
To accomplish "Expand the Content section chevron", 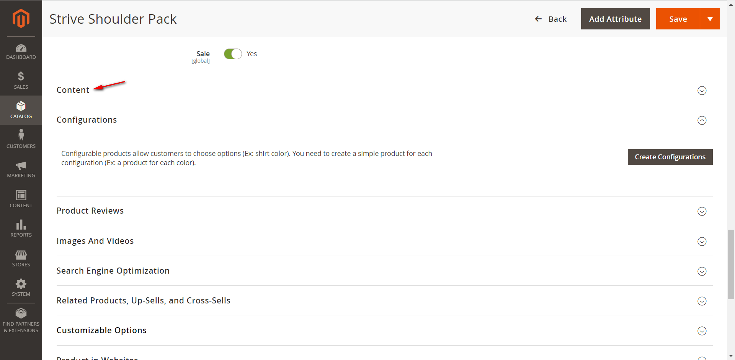I will [x=702, y=91].
